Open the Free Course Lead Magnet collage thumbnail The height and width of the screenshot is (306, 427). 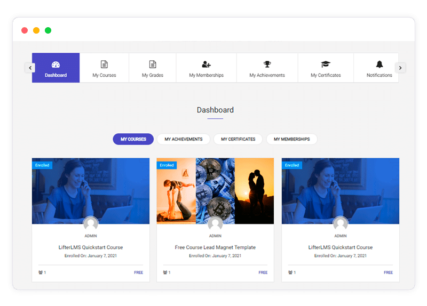(x=215, y=191)
